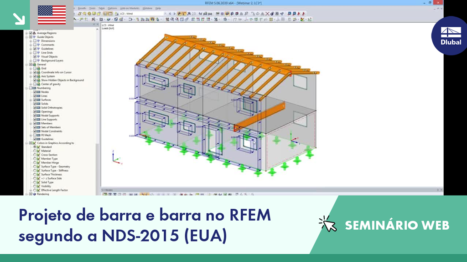Image resolution: width=467 pixels, height=262 pixels.
Task: Open the LC3 - Wind load case dropdown
Action: (x=165, y=14)
